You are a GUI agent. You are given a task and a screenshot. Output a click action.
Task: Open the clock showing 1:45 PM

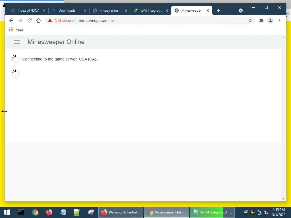coord(279,212)
